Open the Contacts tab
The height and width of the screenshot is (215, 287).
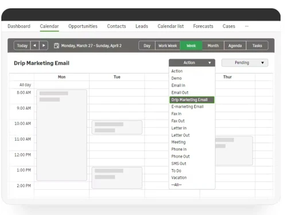(x=117, y=26)
